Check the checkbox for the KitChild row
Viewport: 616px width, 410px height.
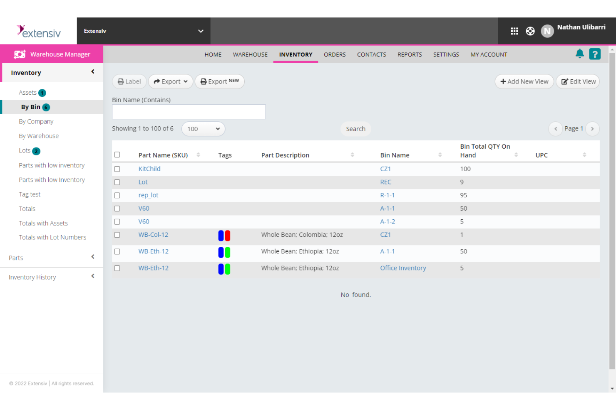pos(117,169)
